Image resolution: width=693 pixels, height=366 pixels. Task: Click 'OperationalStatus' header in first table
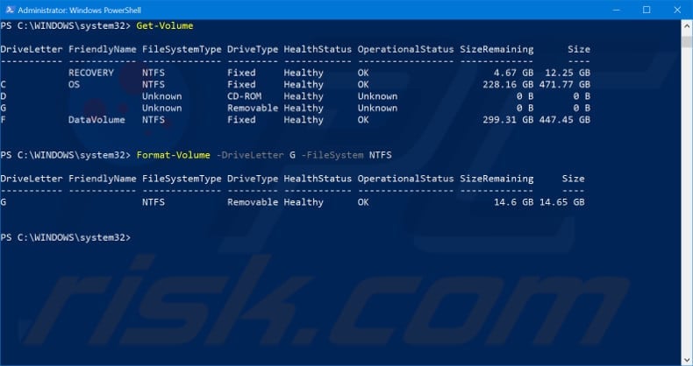[x=406, y=49]
